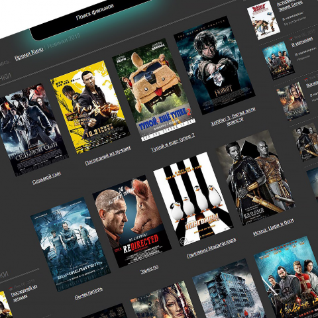Open the Вычислитель movie poster
The height and width of the screenshot is (318, 318).
click(71, 244)
